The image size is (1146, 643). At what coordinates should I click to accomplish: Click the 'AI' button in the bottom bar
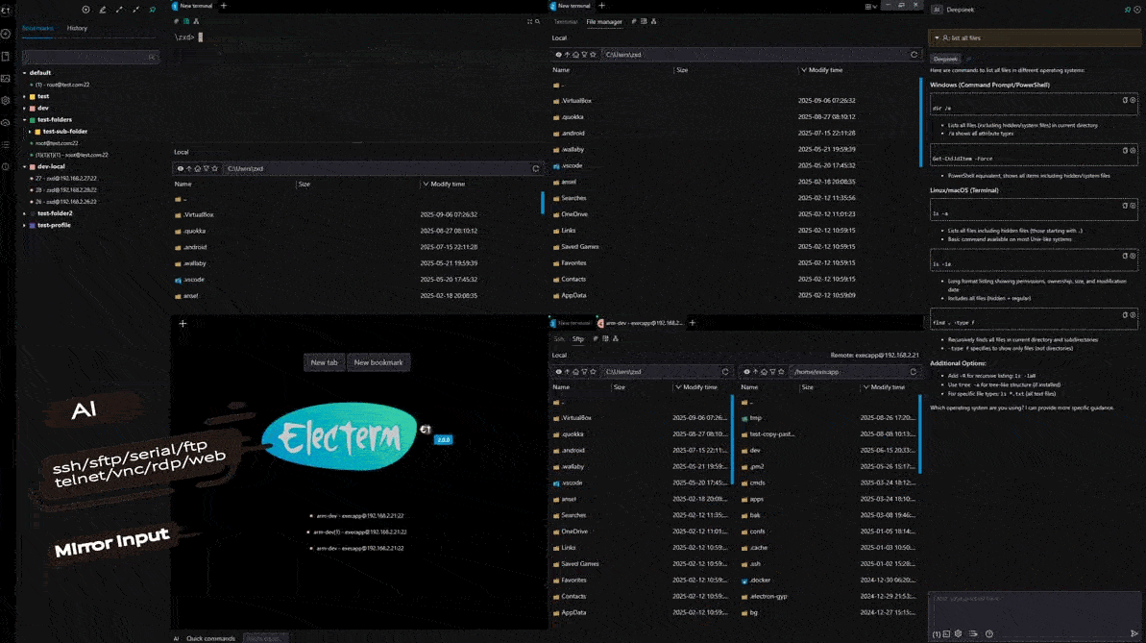176,638
